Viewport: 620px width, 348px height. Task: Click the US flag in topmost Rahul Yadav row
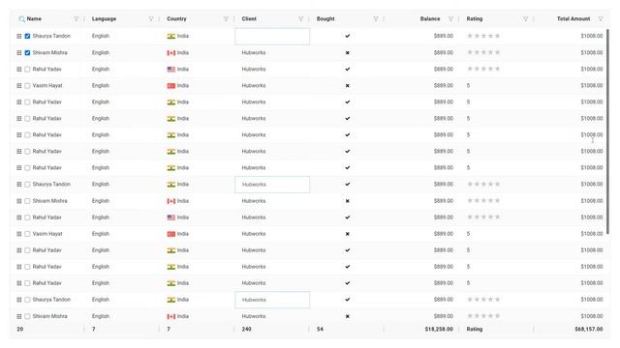(x=171, y=69)
